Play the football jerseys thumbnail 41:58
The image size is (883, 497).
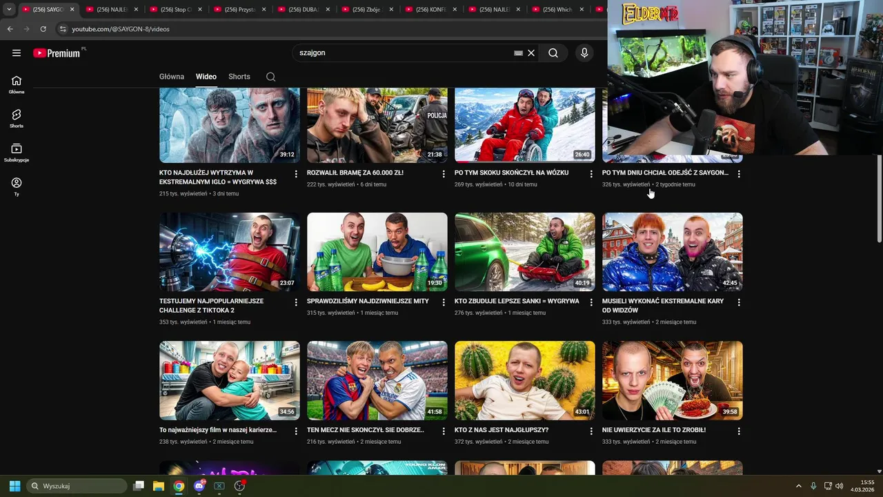(377, 380)
